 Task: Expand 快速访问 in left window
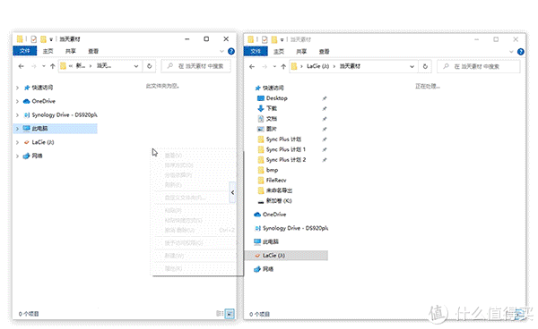pyautogui.click(x=18, y=88)
